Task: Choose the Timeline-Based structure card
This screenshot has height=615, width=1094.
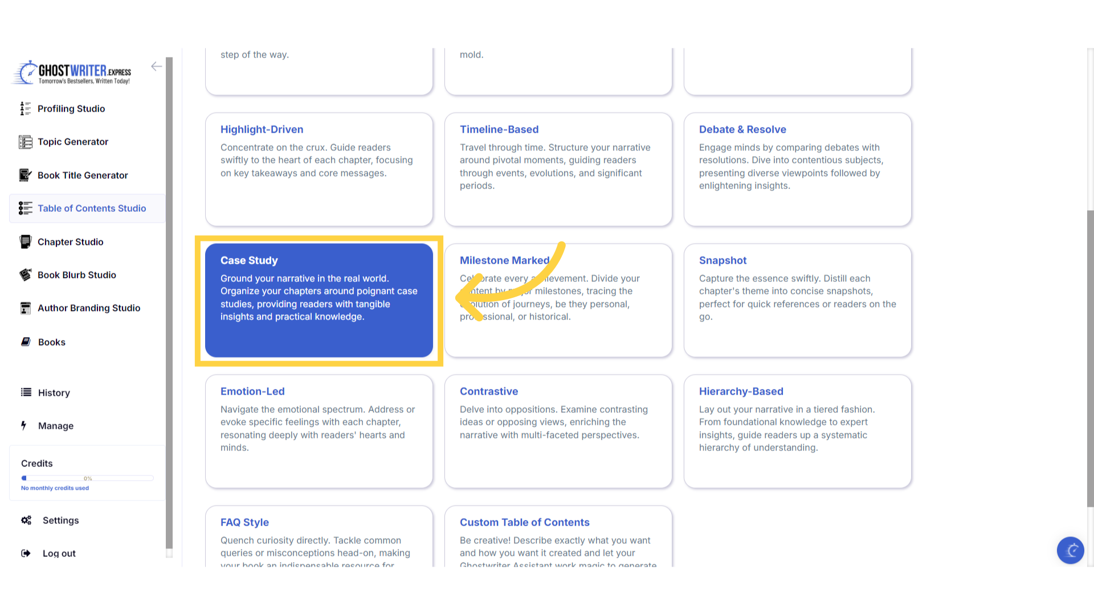Action: click(558, 169)
